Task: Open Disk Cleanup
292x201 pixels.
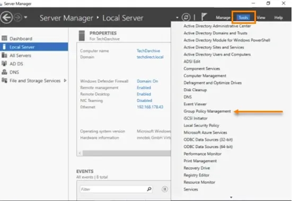Action: pyautogui.click(x=195, y=90)
